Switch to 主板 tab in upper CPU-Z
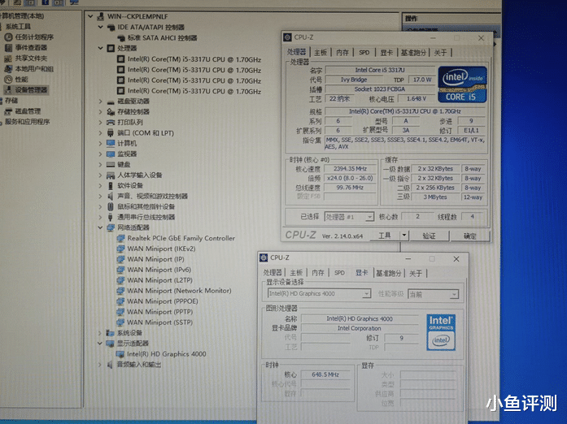567x424 pixels. tap(321, 53)
